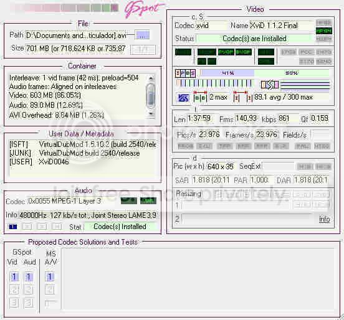
Task: Click the Container list scrollbar thumb
Action: 151,95
